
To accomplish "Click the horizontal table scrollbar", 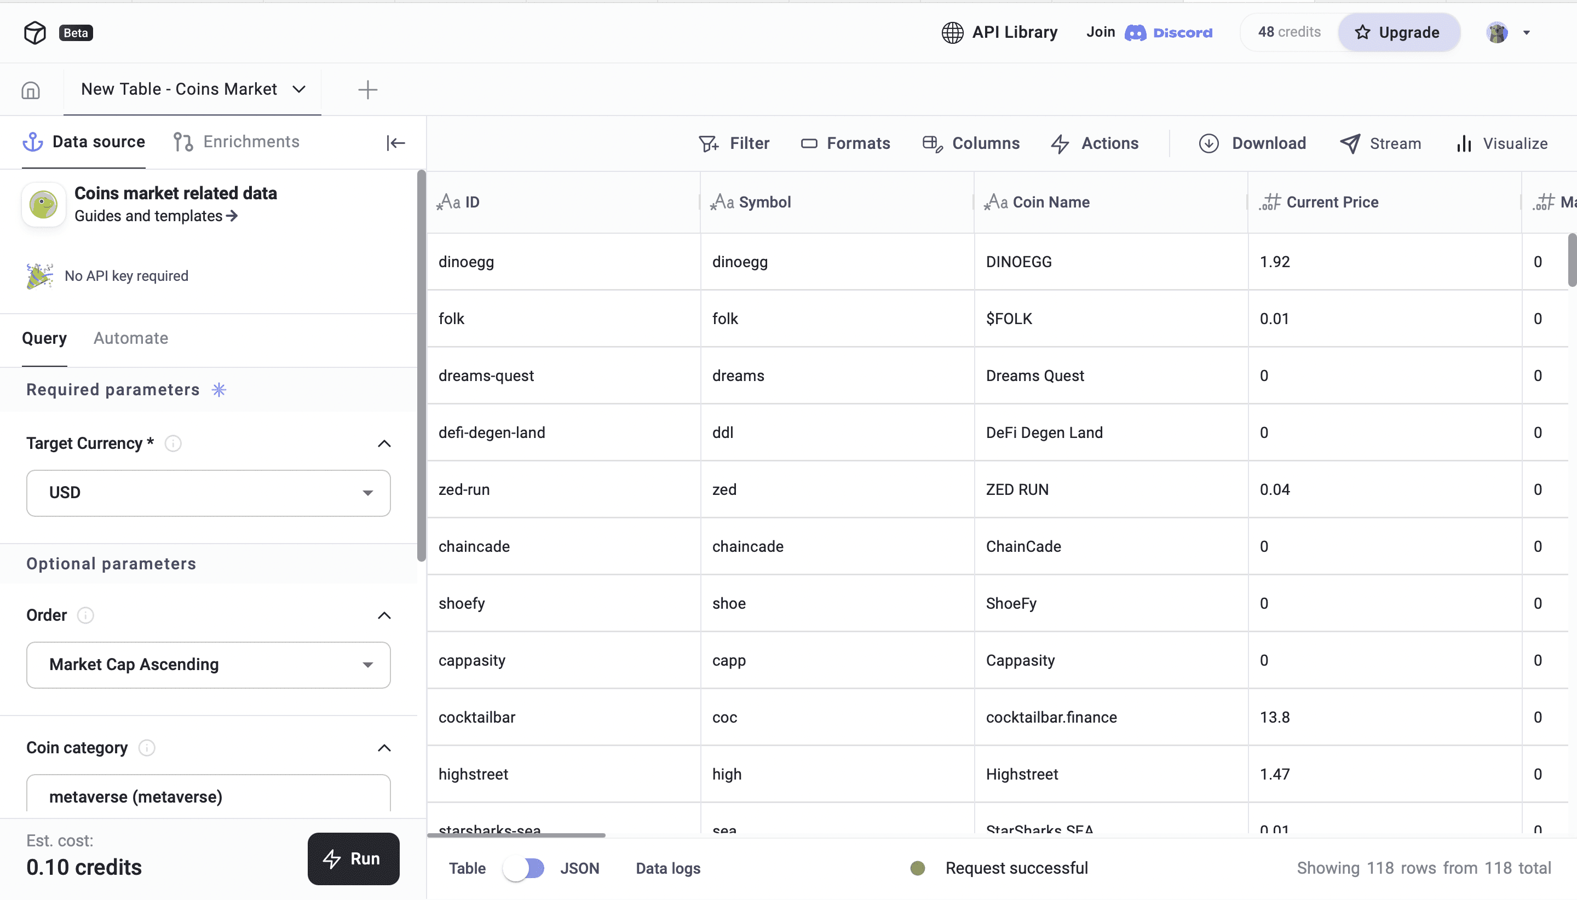I will [516, 835].
